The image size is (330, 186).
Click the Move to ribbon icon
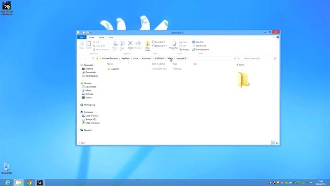point(114,46)
